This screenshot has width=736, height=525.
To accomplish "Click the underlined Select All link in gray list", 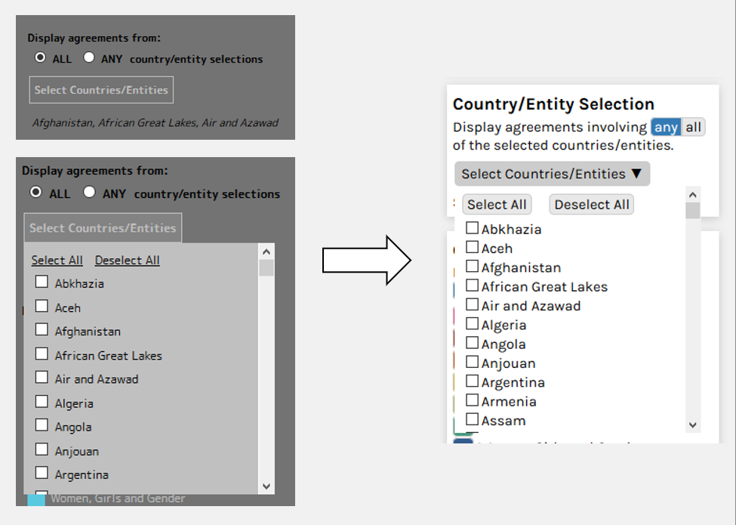I will click(x=57, y=261).
